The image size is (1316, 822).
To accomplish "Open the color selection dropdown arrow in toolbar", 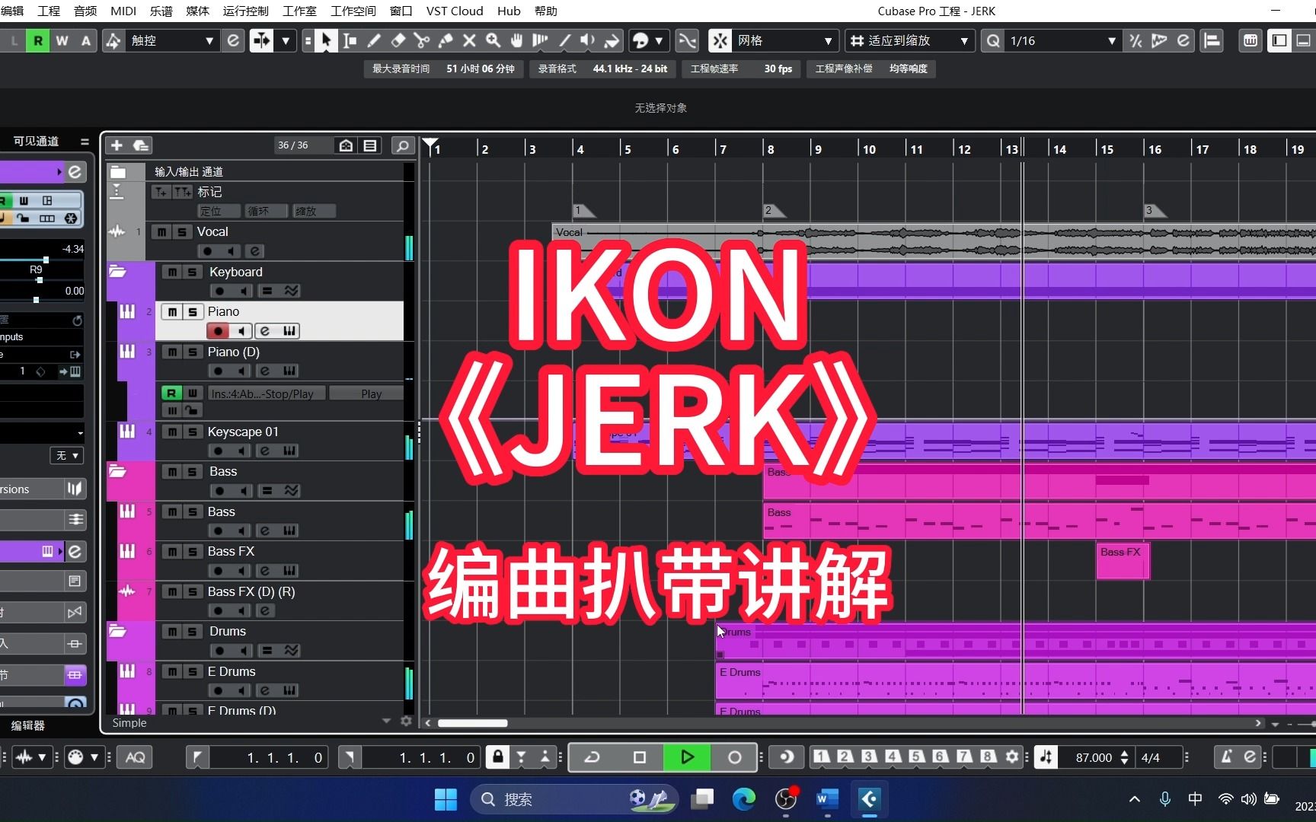I will [659, 40].
